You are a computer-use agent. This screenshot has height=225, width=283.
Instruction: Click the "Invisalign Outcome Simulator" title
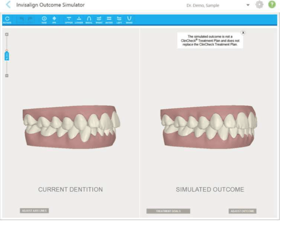tap(50, 5)
